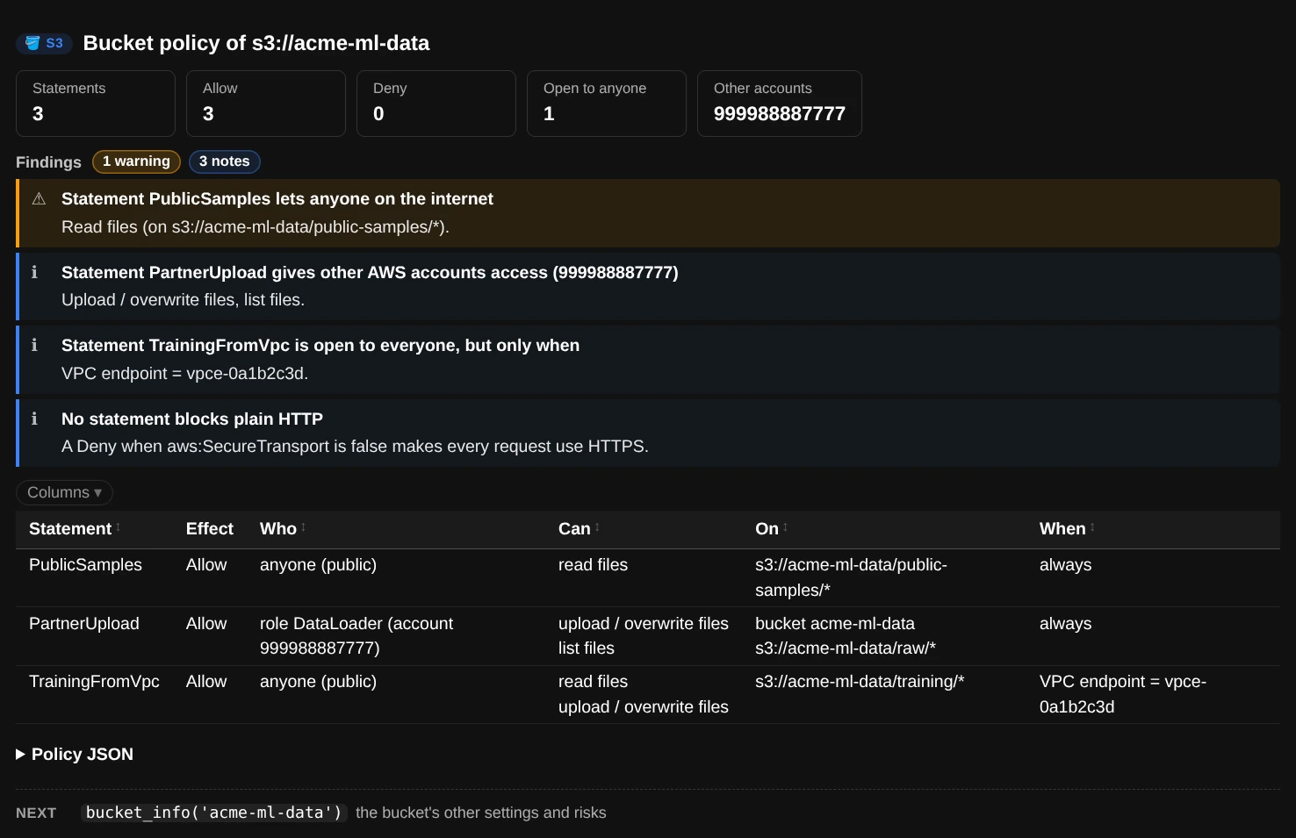
Task: Click the PartnerUpload statement cell
Action: pos(84,624)
